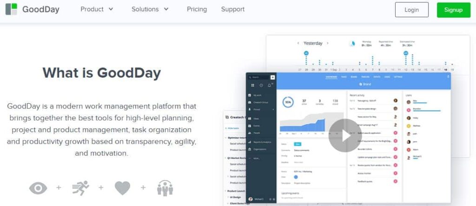Click the clock icon in dark sidebar
Screen dimensions: 476x206
click(x=261, y=86)
